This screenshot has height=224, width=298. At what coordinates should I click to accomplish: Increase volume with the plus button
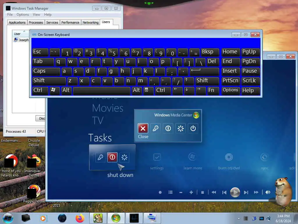pyautogui.click(x=191, y=192)
